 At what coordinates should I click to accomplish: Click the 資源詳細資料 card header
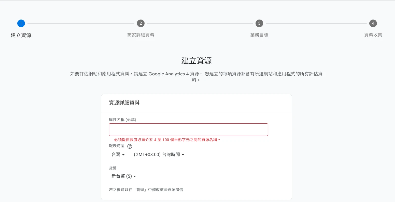tap(124, 103)
